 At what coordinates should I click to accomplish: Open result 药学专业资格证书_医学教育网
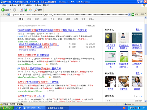click(33, 55)
